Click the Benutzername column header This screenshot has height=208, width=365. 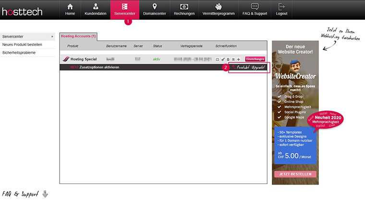coord(116,46)
